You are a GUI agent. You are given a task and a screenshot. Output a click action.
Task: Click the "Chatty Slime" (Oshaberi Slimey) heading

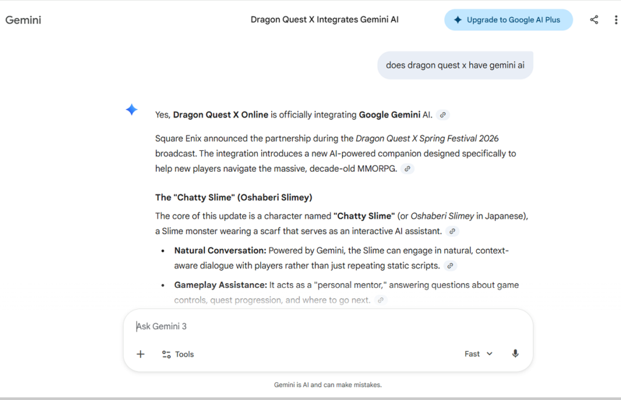click(233, 198)
